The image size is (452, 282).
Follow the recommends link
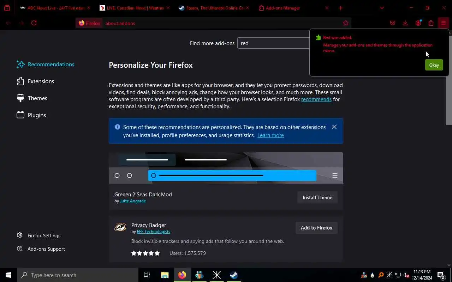[316, 99]
